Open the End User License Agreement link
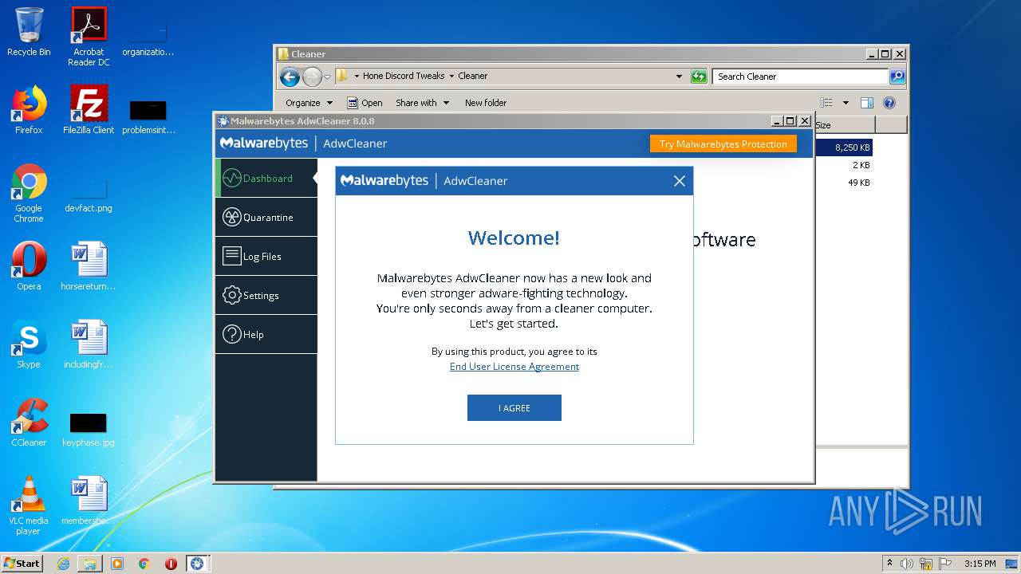This screenshot has width=1021, height=574. [x=514, y=367]
